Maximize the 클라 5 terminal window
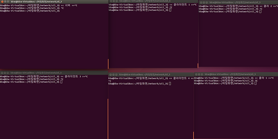 (x=202, y=74)
